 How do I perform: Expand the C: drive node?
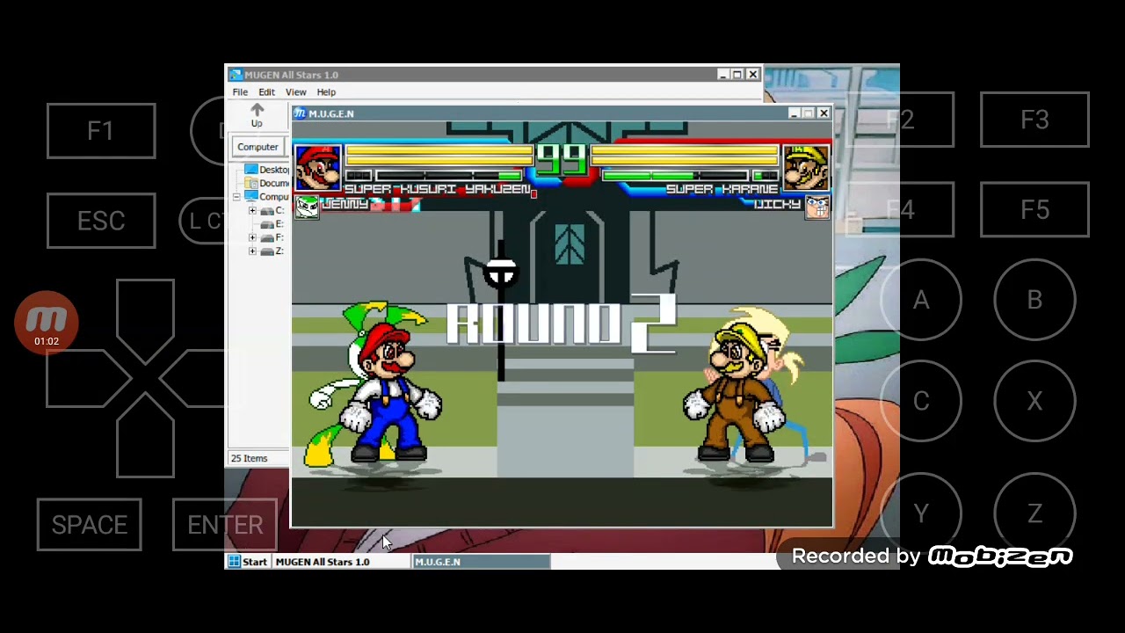[252, 211]
